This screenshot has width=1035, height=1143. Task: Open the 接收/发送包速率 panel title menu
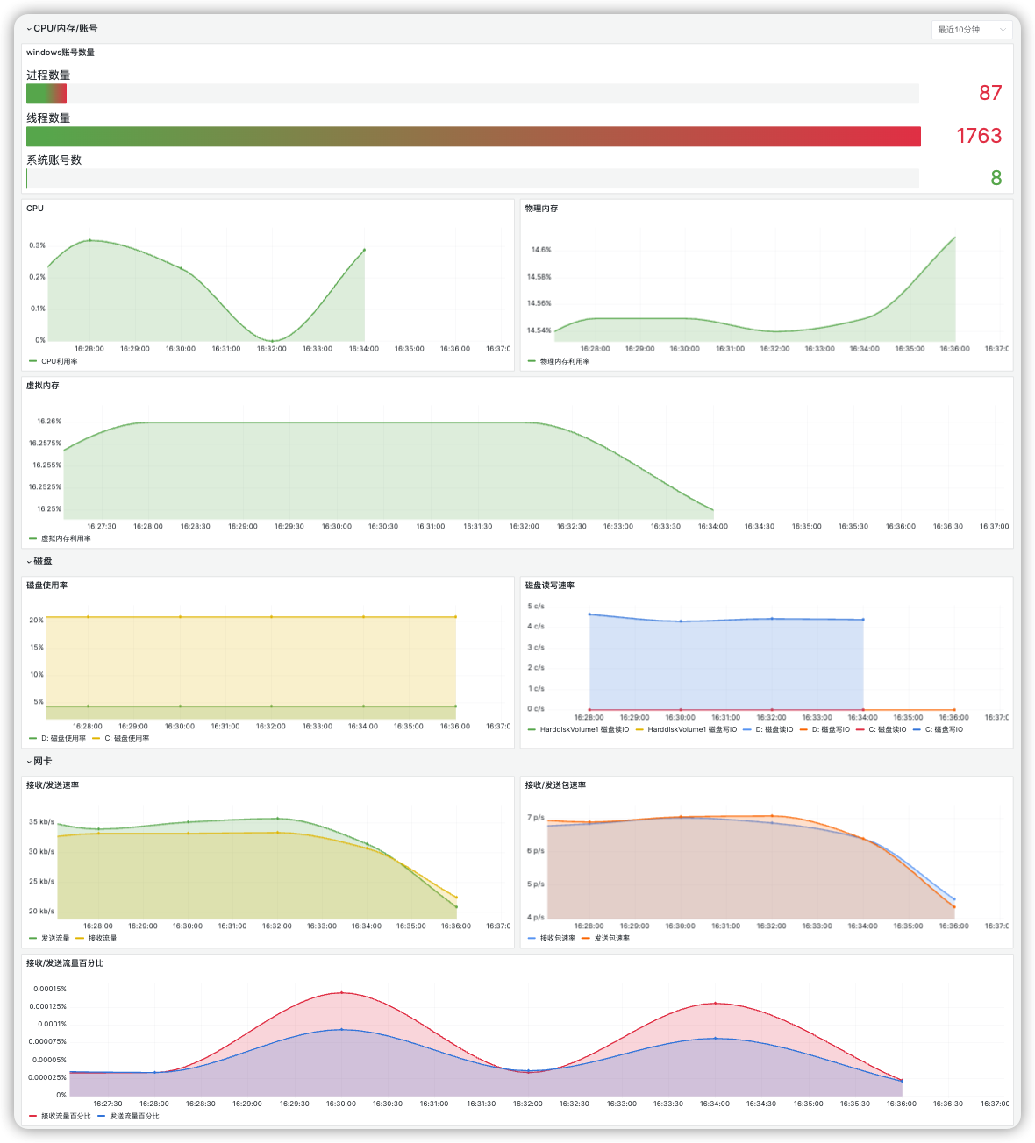pyautogui.click(x=555, y=785)
